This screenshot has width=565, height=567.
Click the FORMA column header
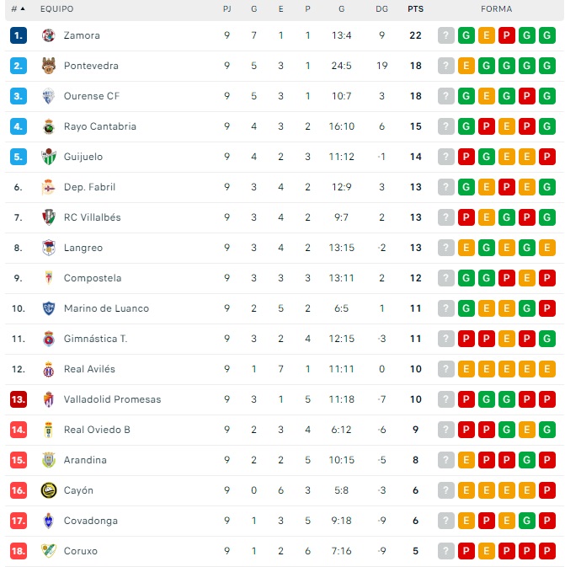(497, 8)
